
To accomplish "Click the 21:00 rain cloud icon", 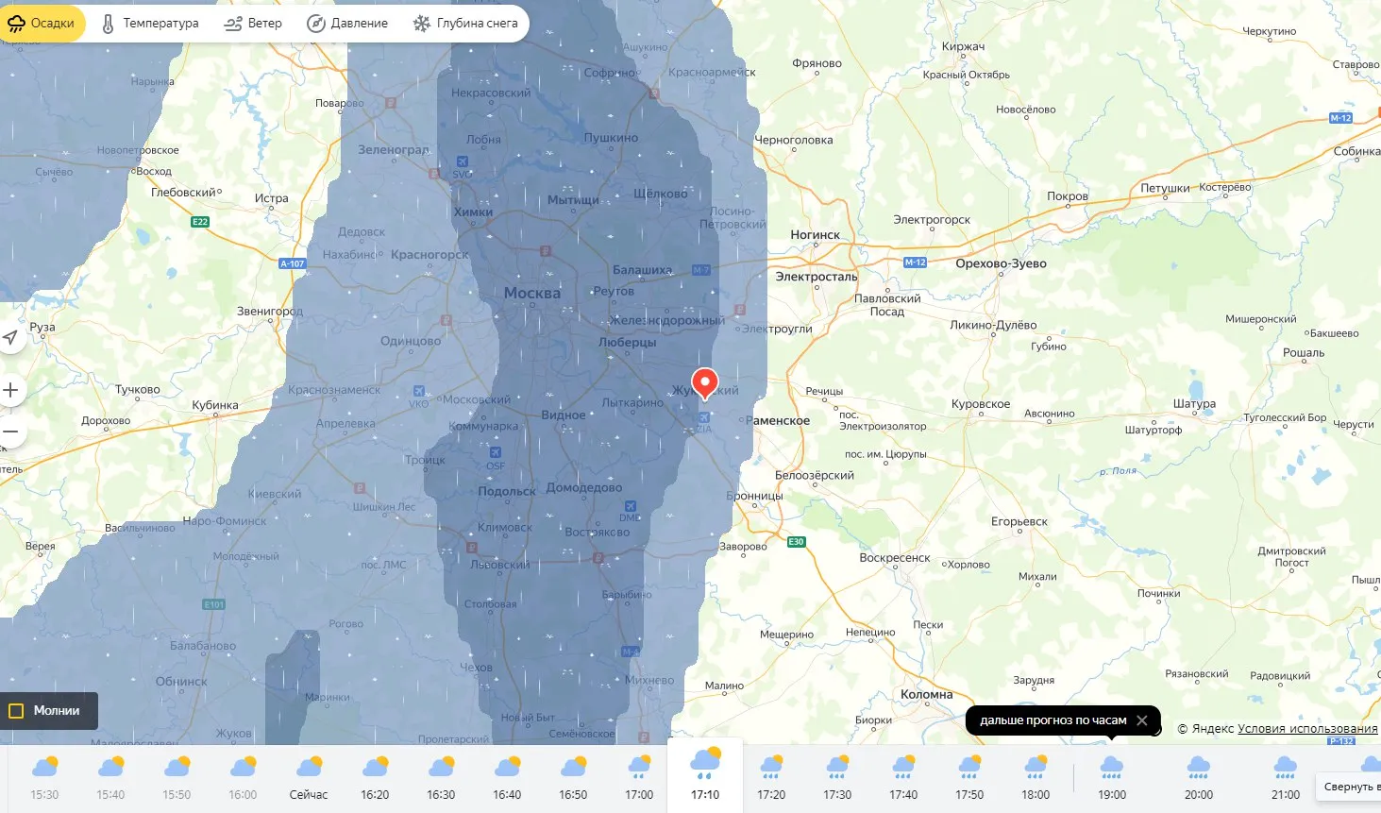I will pyautogui.click(x=1286, y=767).
